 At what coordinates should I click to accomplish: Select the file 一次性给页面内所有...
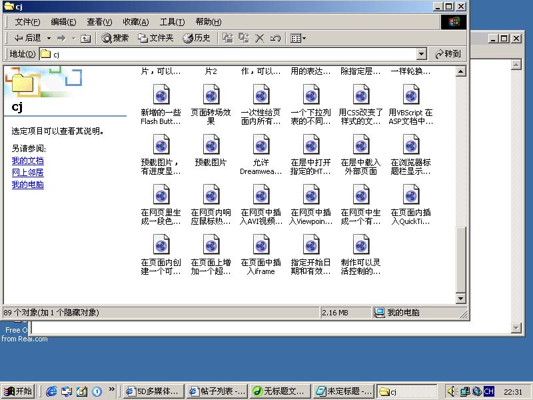(x=261, y=105)
